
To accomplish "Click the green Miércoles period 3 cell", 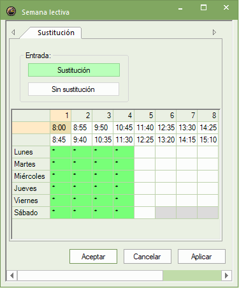I will 103,176.
